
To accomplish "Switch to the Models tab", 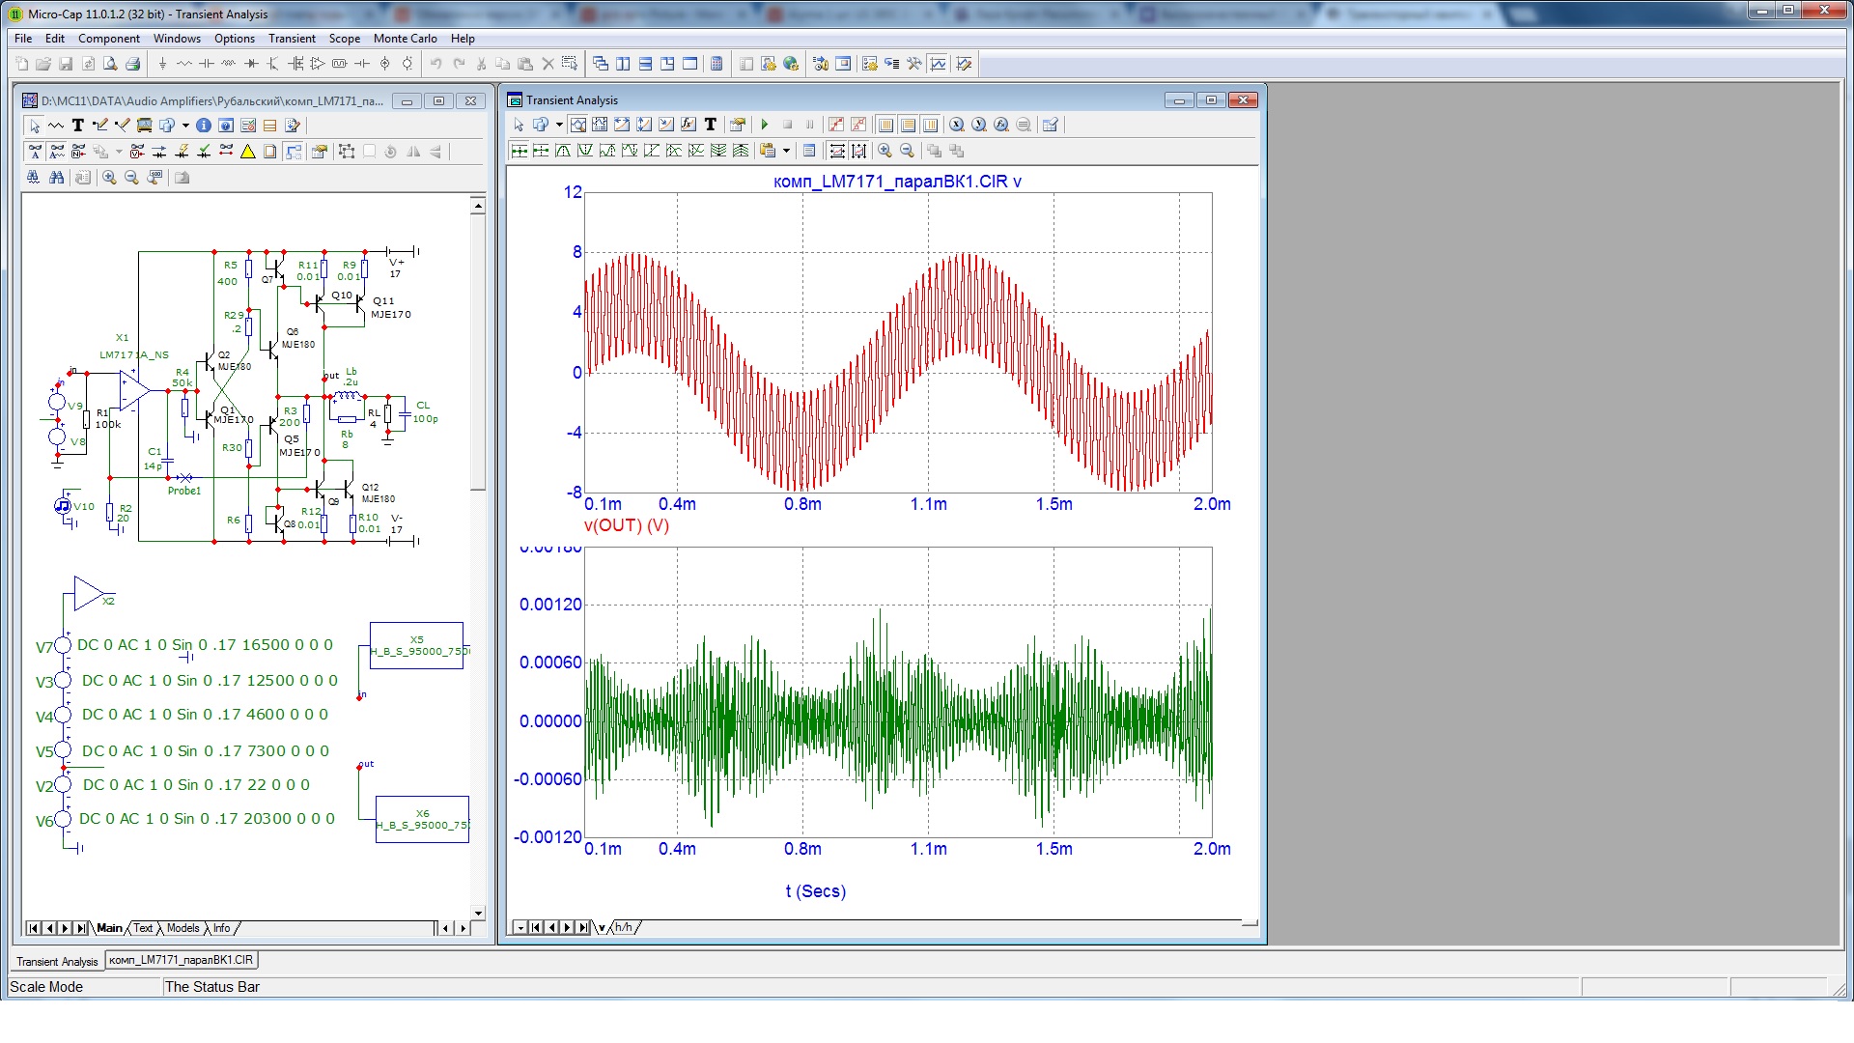I will click(183, 928).
